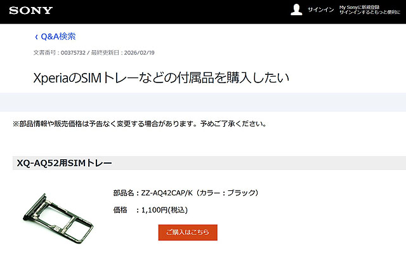Click the 1,100円(税込) price text

click(x=164, y=210)
